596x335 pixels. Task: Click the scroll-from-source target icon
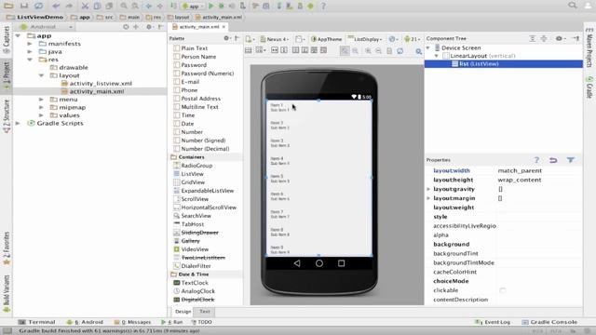coord(126,27)
